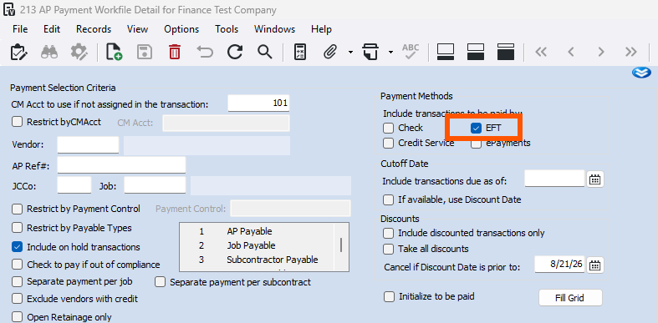Screen dimensions: 658x323
Task: Select the first layout view icon
Action: click(x=446, y=52)
